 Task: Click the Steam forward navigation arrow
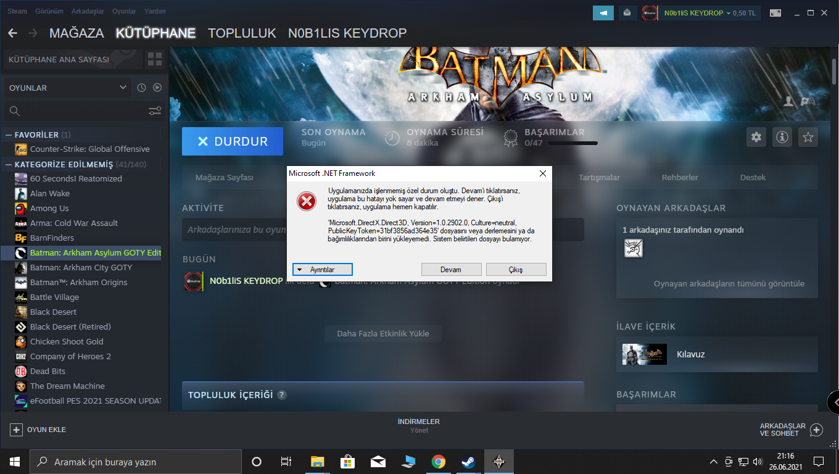[33, 33]
